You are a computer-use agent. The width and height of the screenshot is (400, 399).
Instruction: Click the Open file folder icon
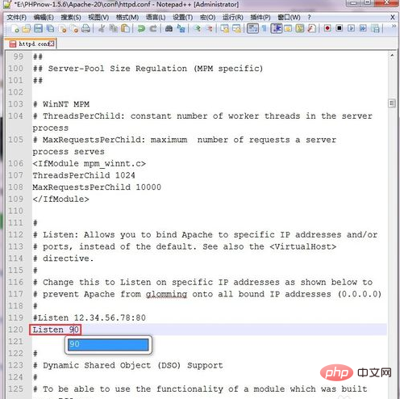coord(27,28)
